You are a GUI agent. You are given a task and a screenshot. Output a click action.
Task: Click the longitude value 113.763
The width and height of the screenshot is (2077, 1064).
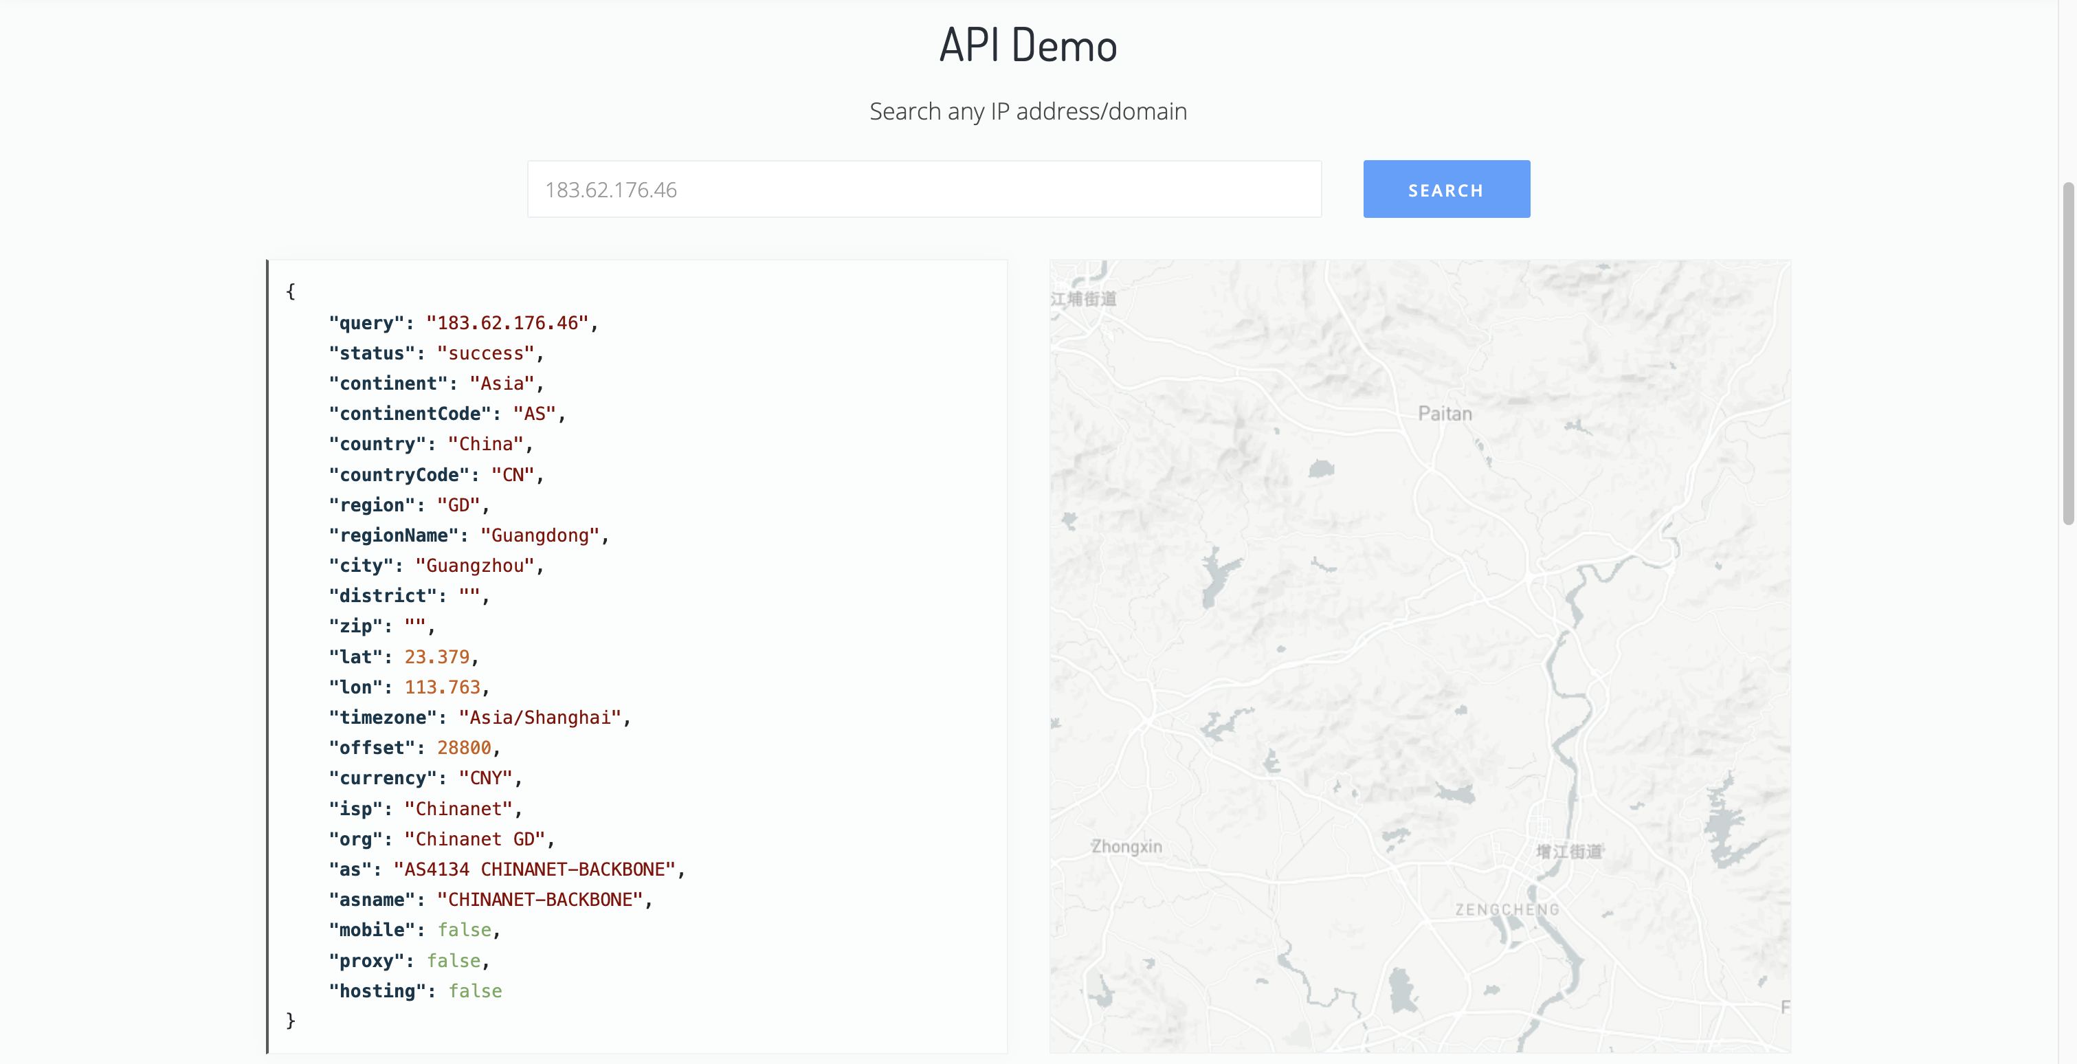point(442,687)
